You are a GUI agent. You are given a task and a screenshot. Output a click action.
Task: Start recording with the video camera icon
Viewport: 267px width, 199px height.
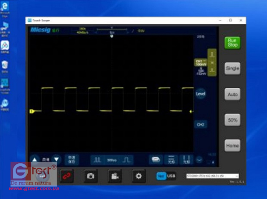click(114, 176)
